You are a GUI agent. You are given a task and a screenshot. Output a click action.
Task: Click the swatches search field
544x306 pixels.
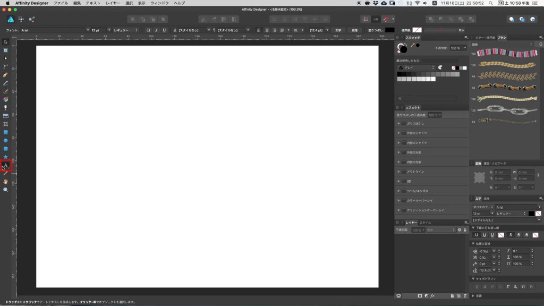pos(427,98)
